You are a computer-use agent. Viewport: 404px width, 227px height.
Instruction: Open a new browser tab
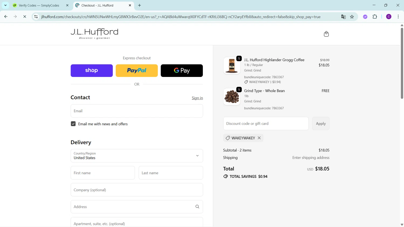[140, 5]
